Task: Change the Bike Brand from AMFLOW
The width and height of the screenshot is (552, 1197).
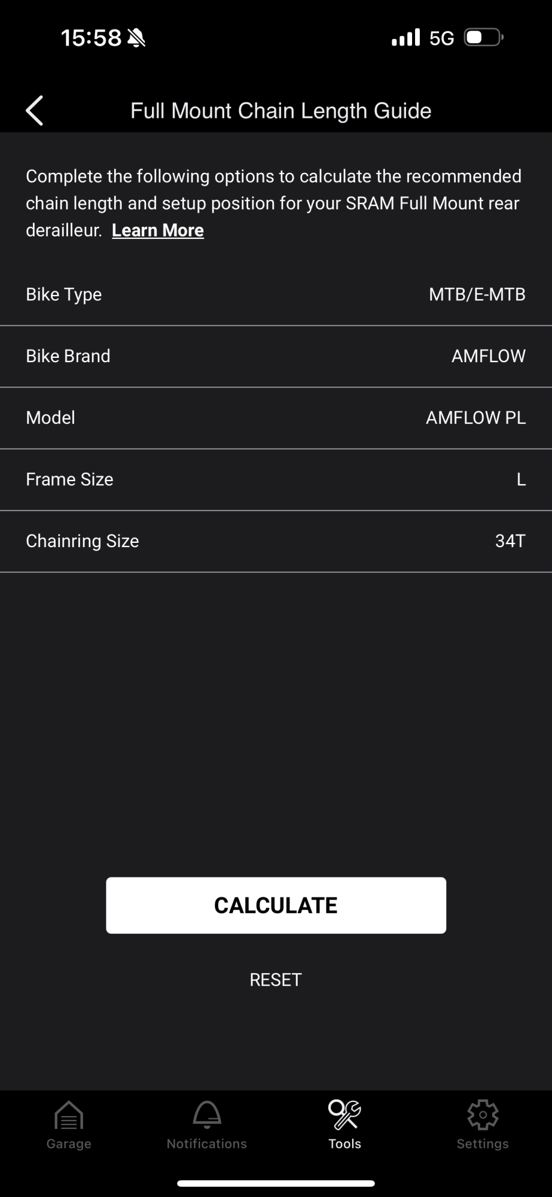Action: coord(276,356)
